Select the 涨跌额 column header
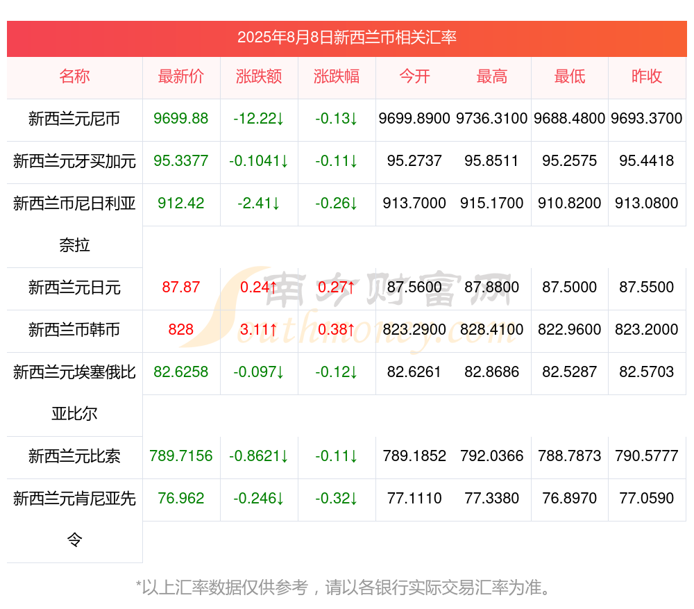The width and height of the screenshot is (694, 609). pos(258,76)
